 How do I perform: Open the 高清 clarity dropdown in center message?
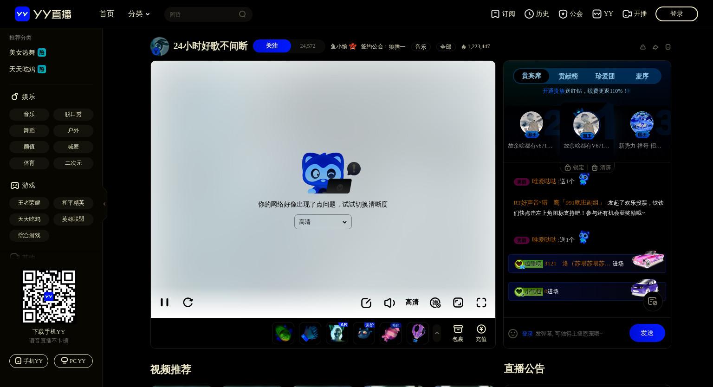(323, 222)
